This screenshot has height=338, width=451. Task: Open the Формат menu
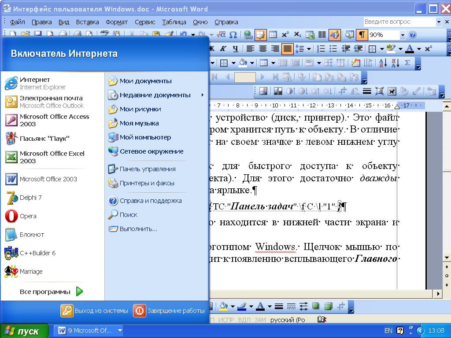pos(116,22)
